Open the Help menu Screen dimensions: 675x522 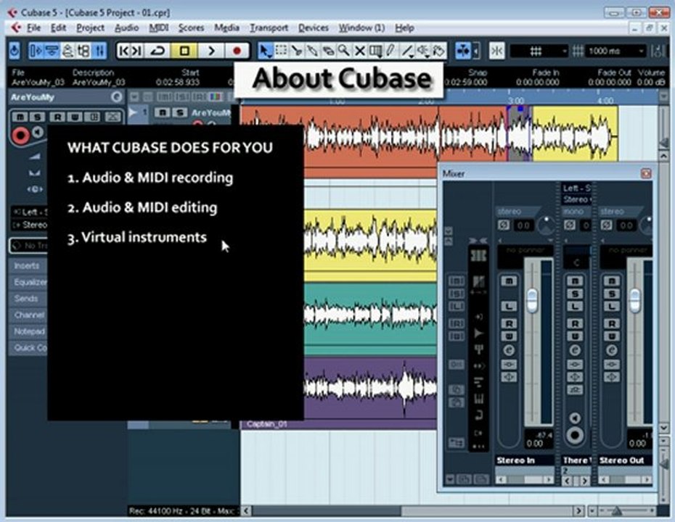point(405,28)
